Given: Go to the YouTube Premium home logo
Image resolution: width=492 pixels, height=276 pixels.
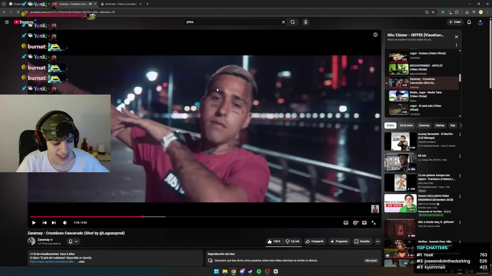Looking at the screenshot, I should pos(23,22).
